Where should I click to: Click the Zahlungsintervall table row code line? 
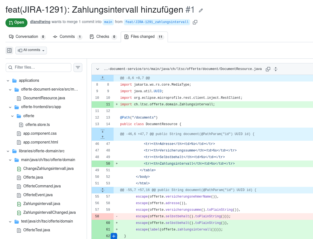(189, 164)
